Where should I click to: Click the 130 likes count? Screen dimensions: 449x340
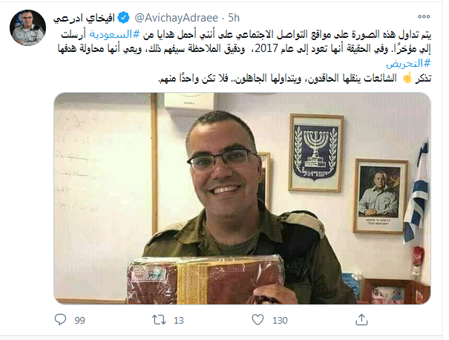coord(280,320)
